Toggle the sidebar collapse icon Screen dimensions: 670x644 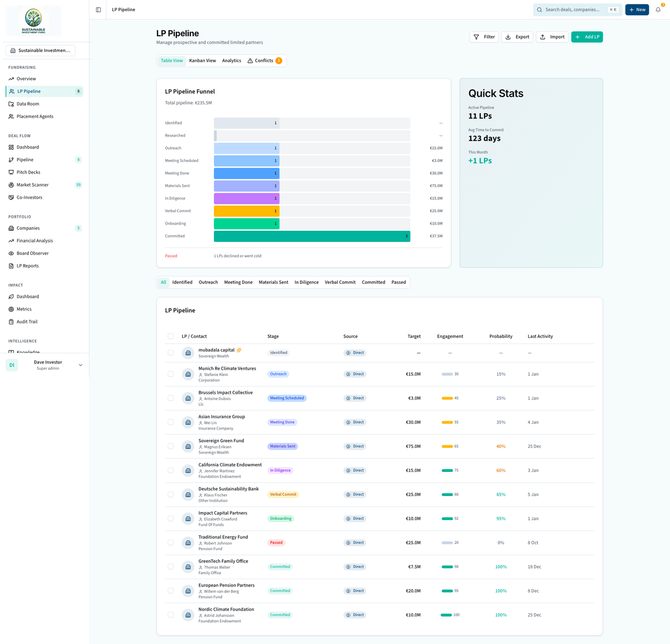98,9
